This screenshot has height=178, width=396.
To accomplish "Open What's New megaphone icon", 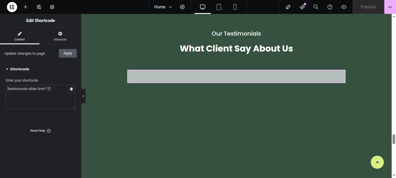I will [302, 7].
